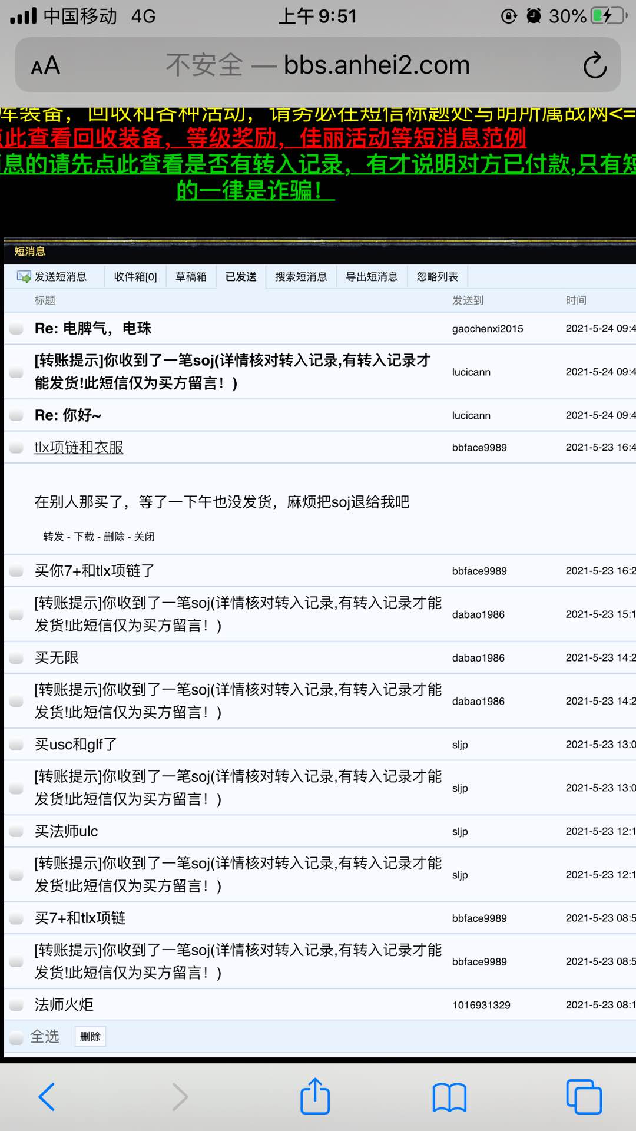Open the 草稿箱 drafts tab
Viewport: 636px width, 1131px height.
[191, 277]
